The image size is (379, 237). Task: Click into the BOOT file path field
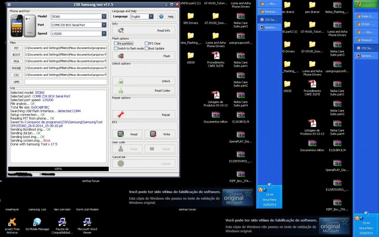click(x=66, y=55)
